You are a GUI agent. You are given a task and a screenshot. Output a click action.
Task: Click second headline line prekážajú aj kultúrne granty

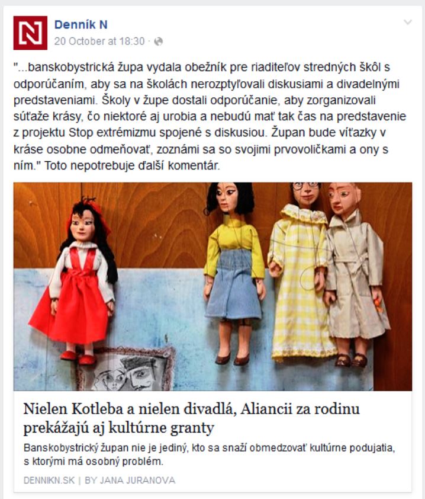(x=118, y=428)
